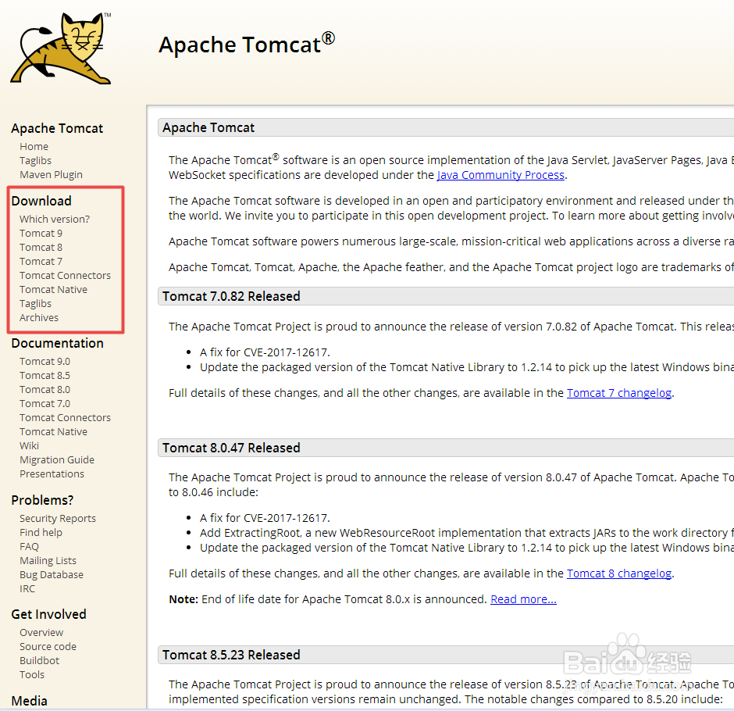Click the 'Problems?' sidebar heading
The width and height of the screenshot is (734, 711).
tap(42, 500)
